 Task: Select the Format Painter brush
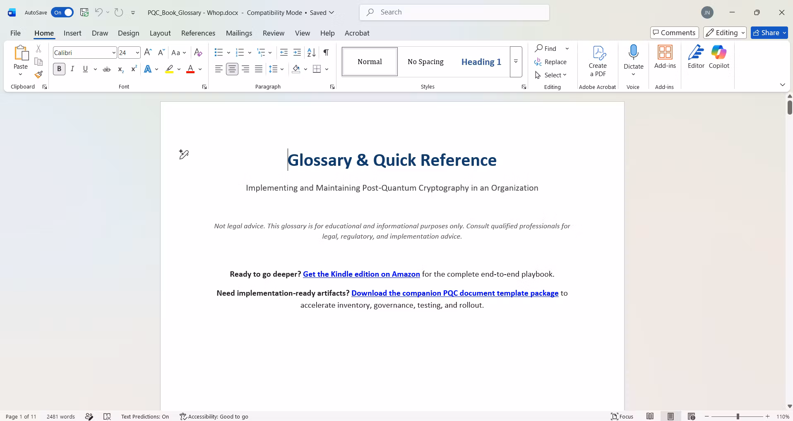(x=38, y=74)
